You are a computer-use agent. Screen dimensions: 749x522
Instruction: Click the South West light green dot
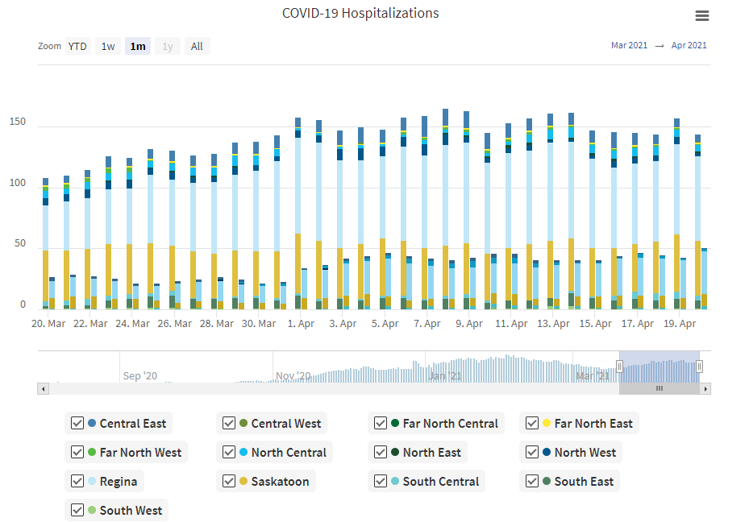pos(92,510)
